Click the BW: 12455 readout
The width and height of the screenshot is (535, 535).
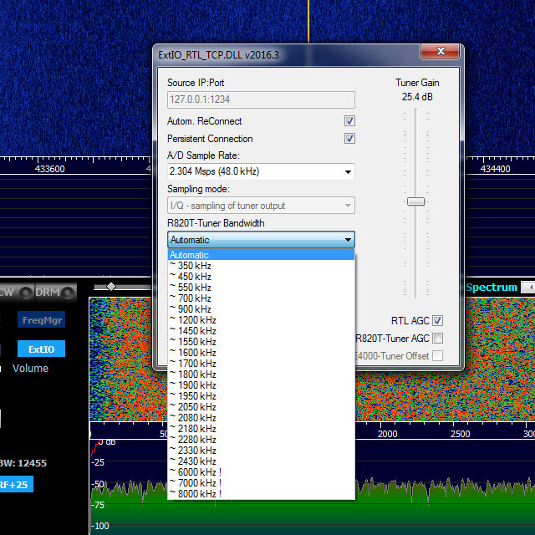(23, 463)
